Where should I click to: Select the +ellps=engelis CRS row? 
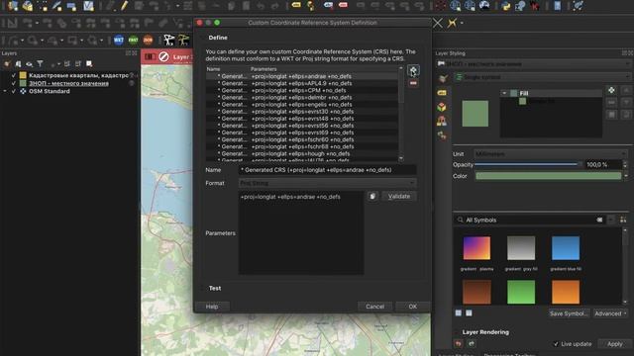[x=302, y=105]
